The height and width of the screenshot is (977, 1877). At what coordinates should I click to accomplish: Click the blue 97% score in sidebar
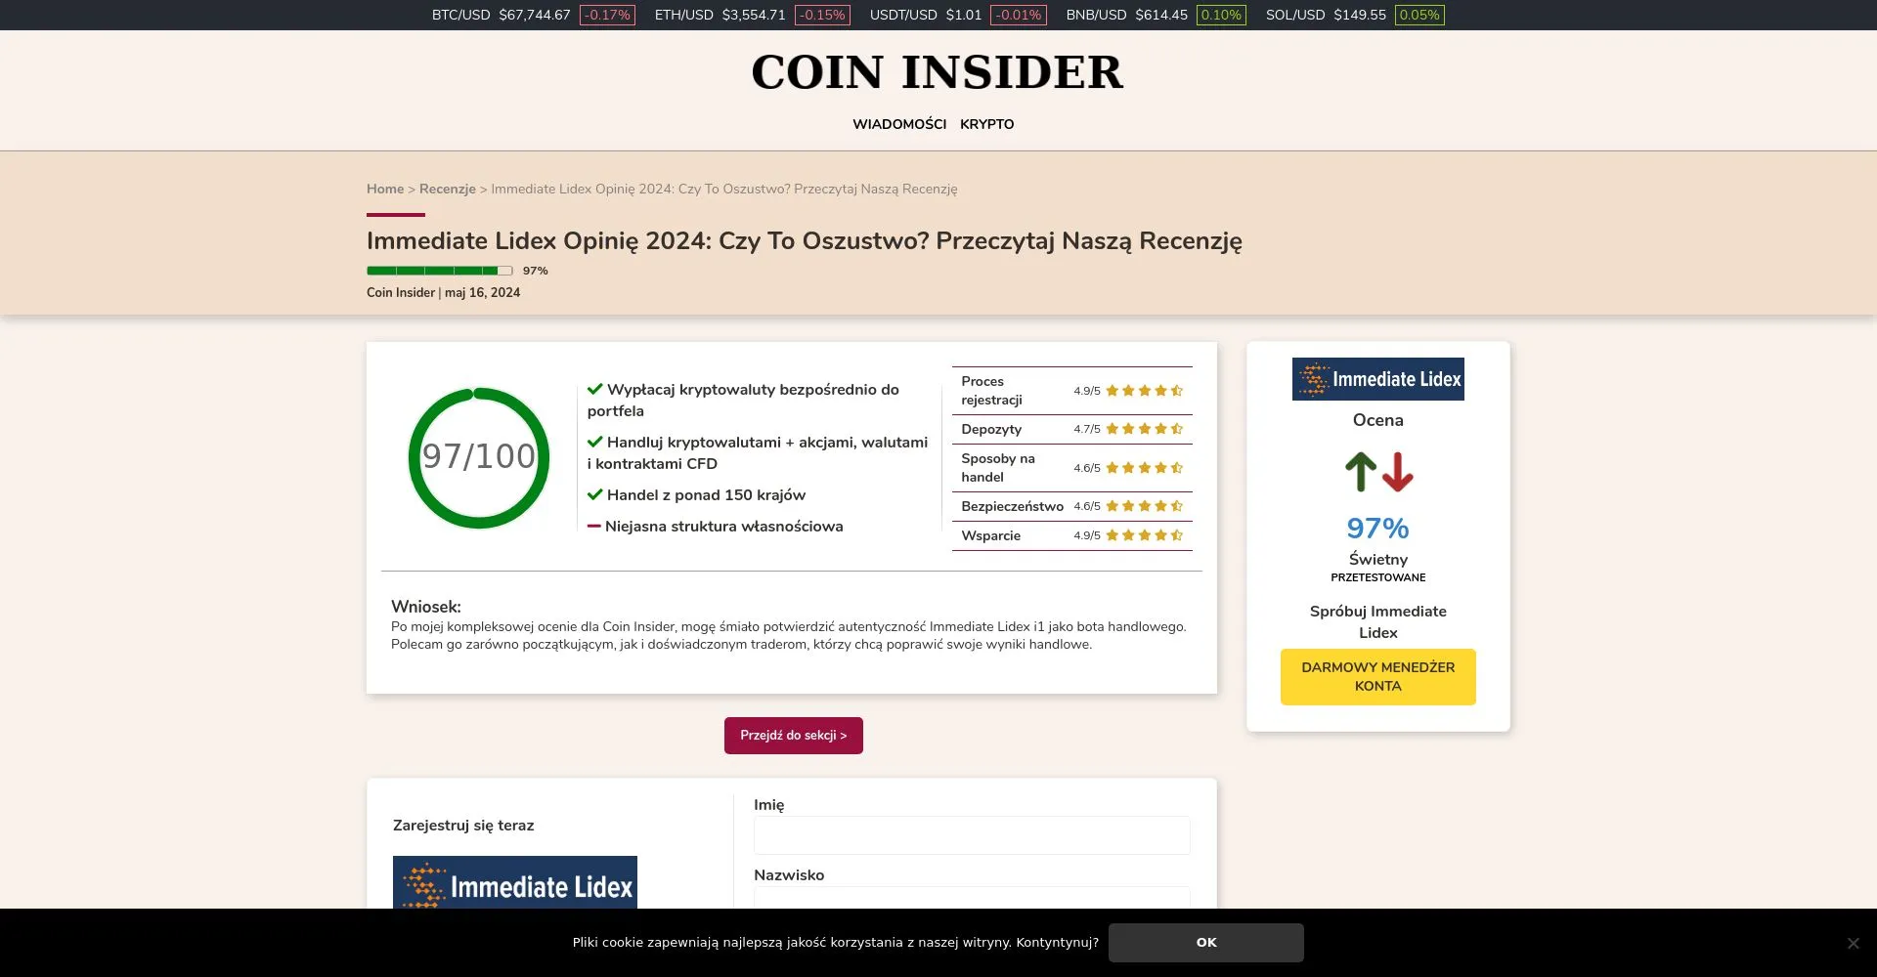[x=1378, y=529]
